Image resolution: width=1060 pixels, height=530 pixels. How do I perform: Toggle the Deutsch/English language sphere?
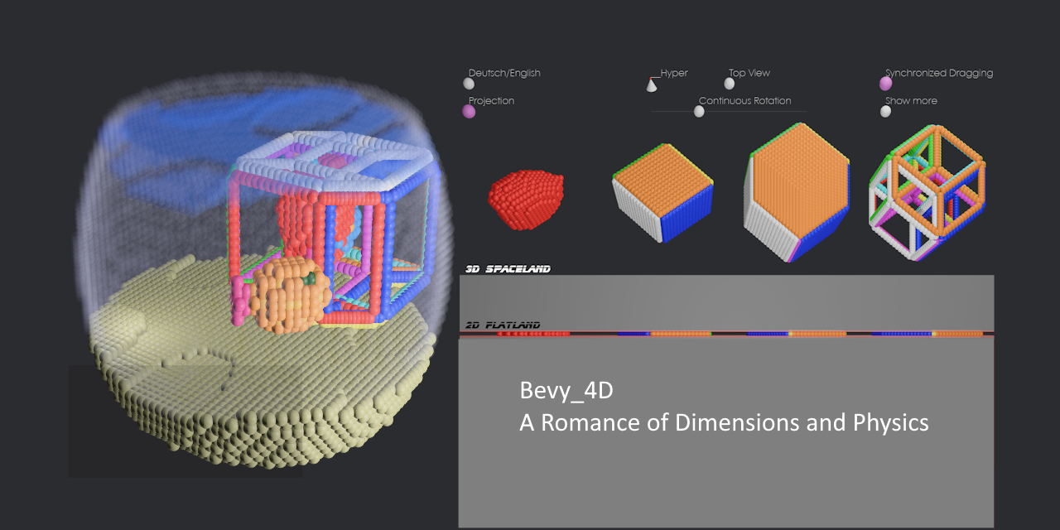click(469, 84)
